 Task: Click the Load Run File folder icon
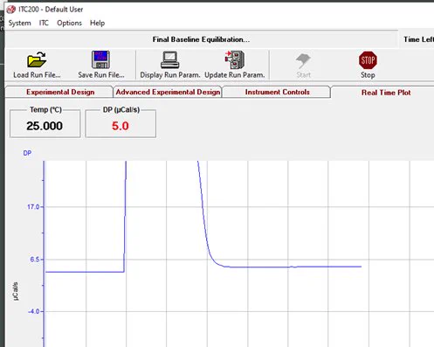coord(37,59)
